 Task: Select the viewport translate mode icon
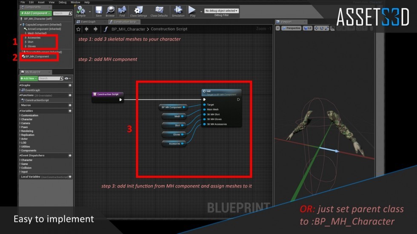pos(317,28)
